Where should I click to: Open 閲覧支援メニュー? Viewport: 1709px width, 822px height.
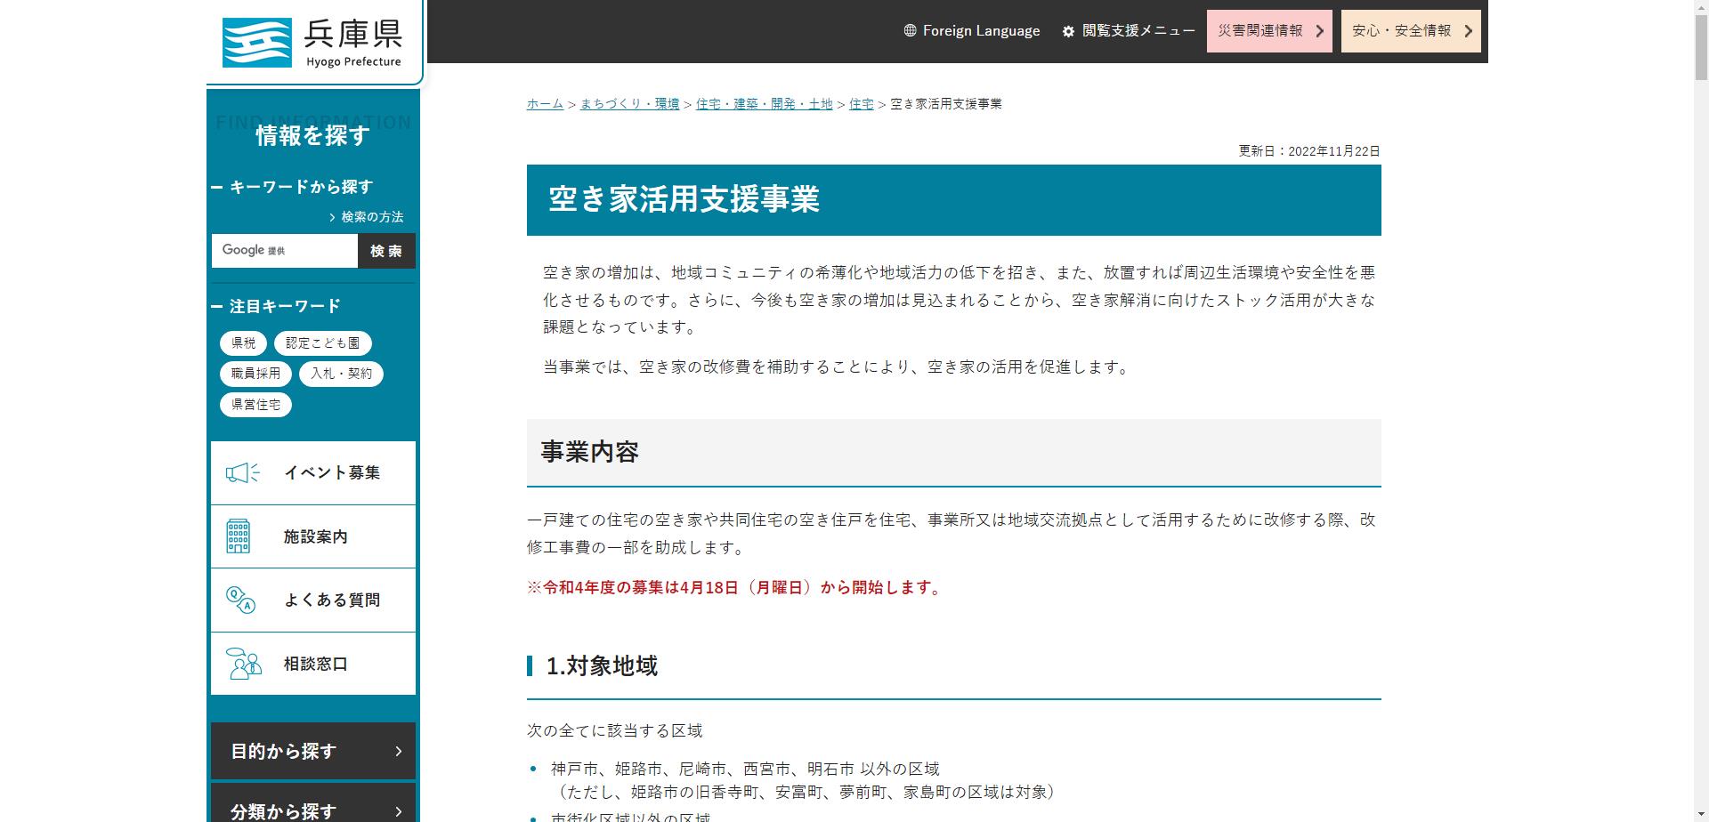(1129, 31)
